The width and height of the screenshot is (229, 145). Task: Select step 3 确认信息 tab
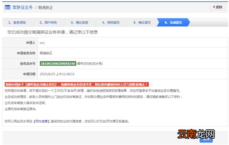click(x=80, y=23)
